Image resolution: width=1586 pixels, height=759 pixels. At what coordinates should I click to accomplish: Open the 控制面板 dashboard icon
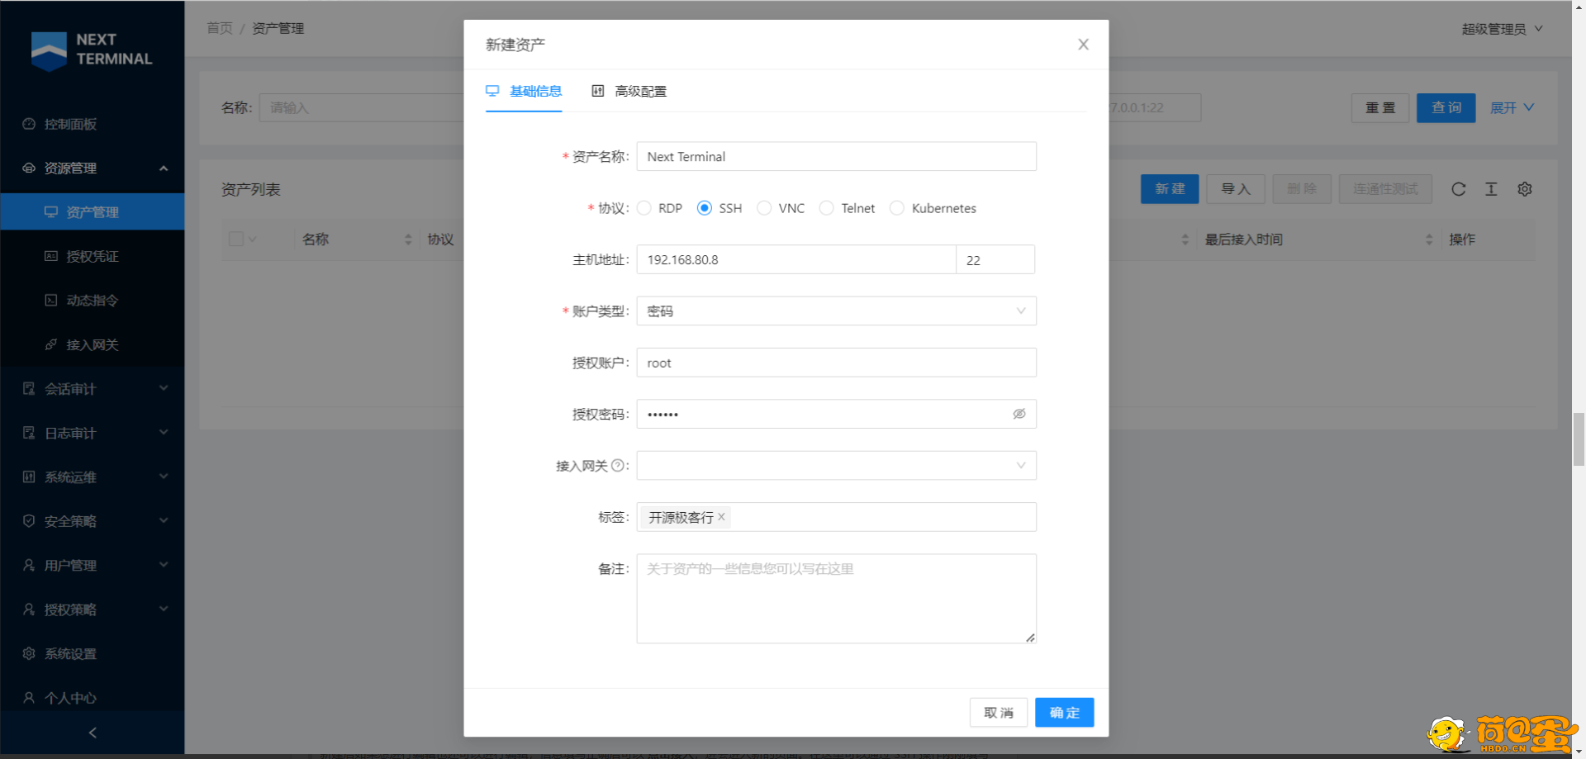point(29,124)
